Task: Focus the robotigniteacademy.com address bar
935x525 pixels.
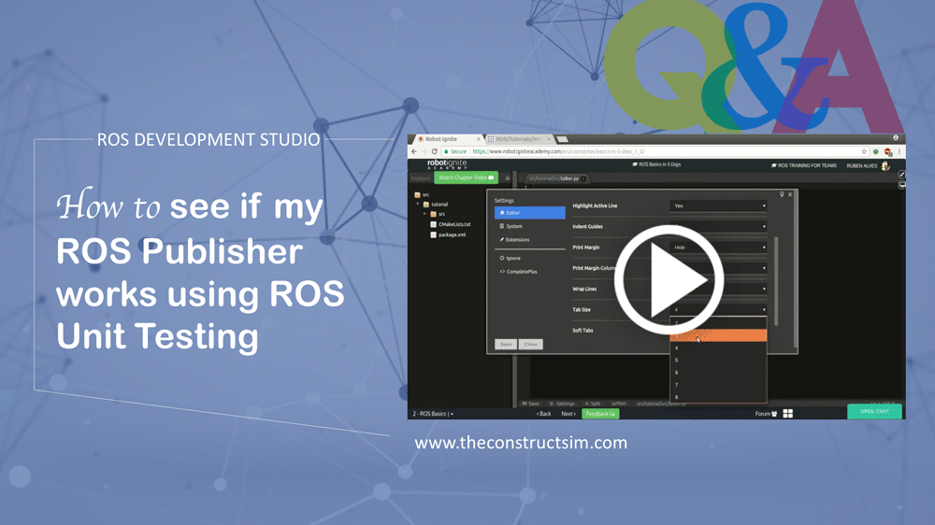Action: (653, 151)
